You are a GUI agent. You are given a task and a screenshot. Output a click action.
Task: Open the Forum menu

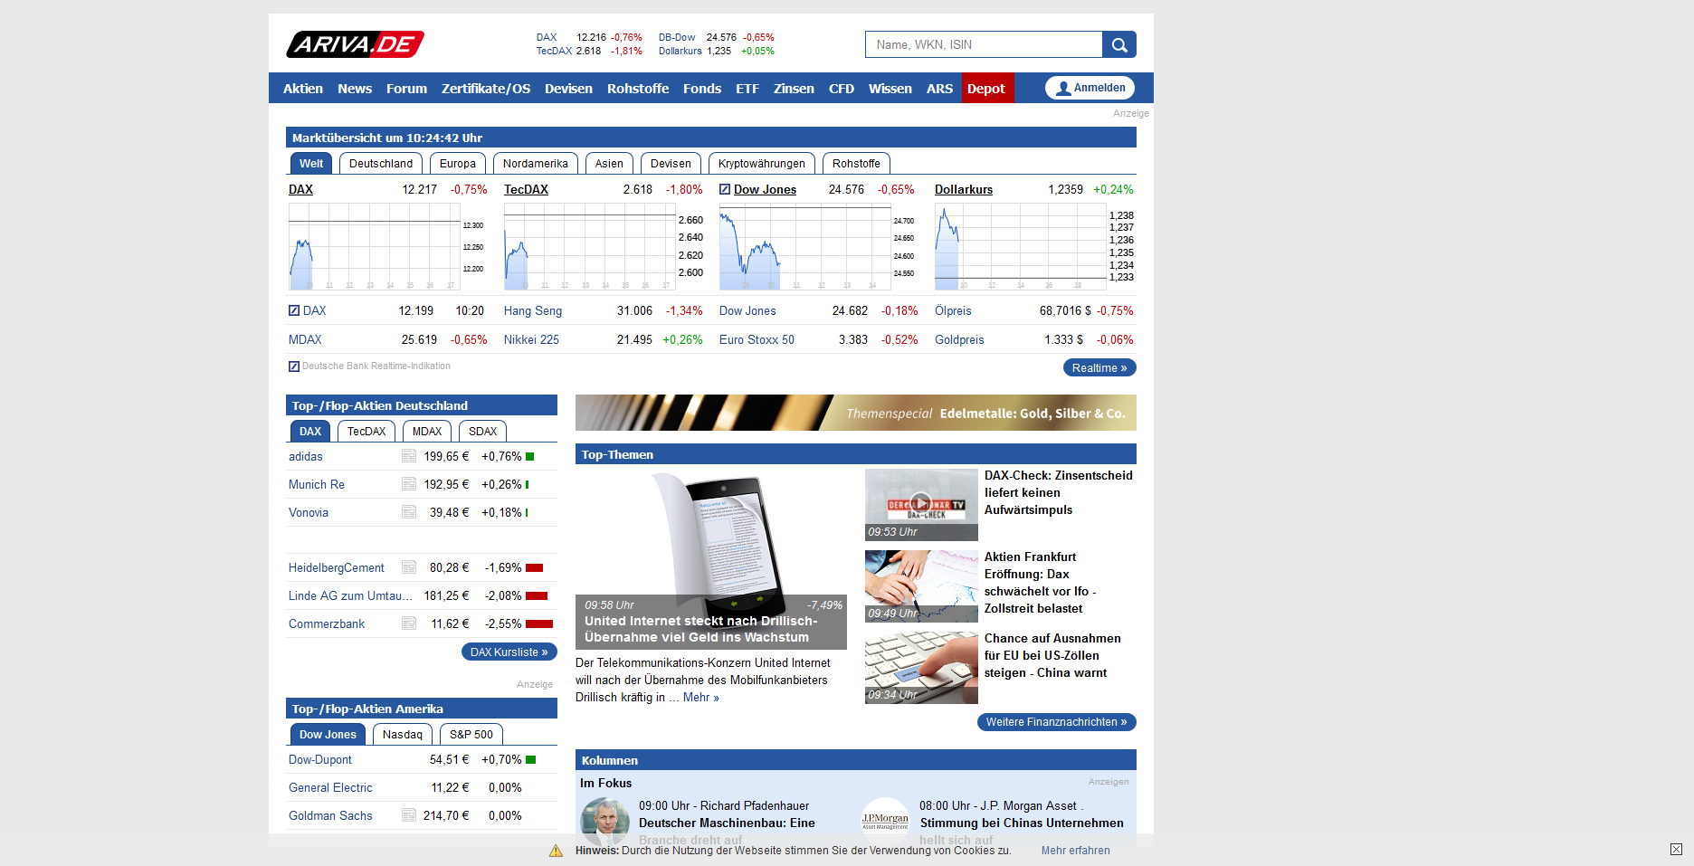click(406, 88)
